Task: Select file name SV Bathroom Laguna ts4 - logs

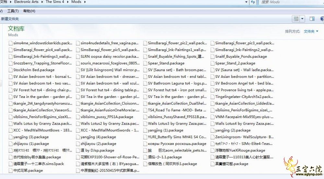Action: pos(177,83)
